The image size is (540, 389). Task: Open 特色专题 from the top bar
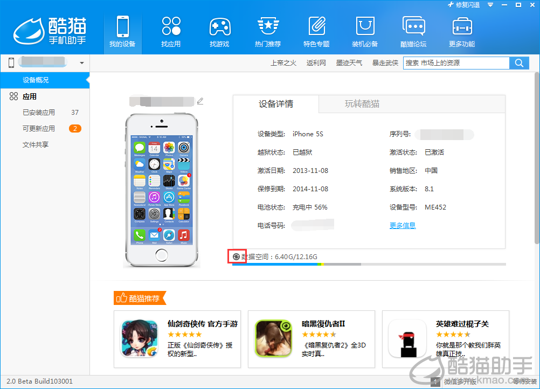click(316, 32)
